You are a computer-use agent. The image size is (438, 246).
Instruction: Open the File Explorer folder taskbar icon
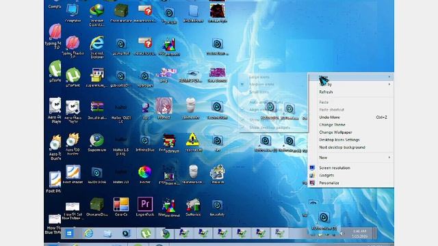tap(107, 233)
